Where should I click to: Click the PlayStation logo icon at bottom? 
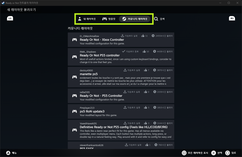[x=8, y=153]
